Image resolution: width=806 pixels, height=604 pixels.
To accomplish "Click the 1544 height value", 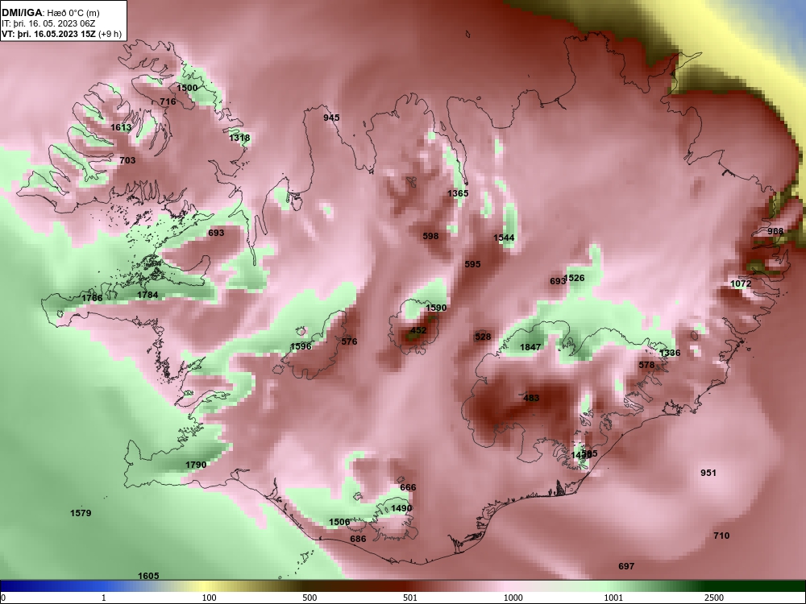I will pos(504,238).
